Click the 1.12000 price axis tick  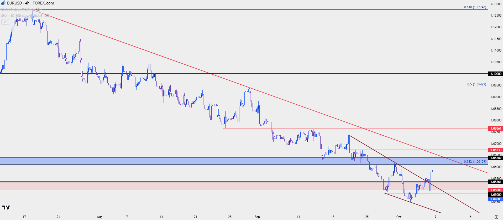pos(496,27)
